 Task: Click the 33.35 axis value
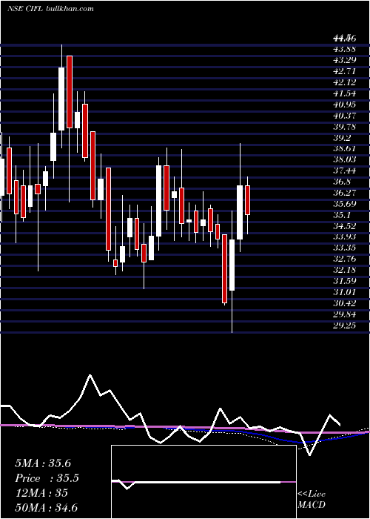click(x=345, y=248)
